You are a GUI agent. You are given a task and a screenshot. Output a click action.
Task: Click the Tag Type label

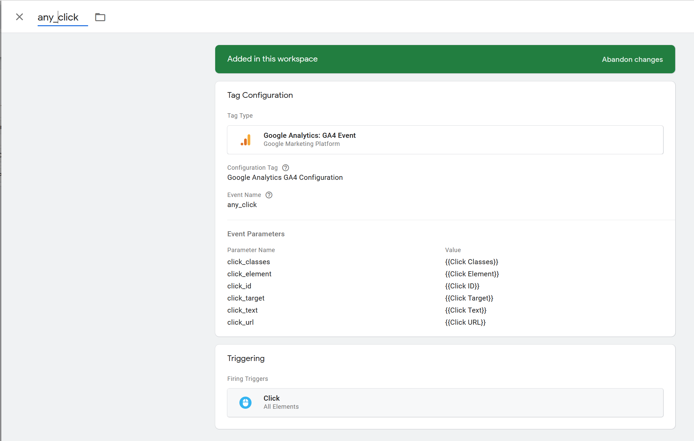[x=240, y=116]
